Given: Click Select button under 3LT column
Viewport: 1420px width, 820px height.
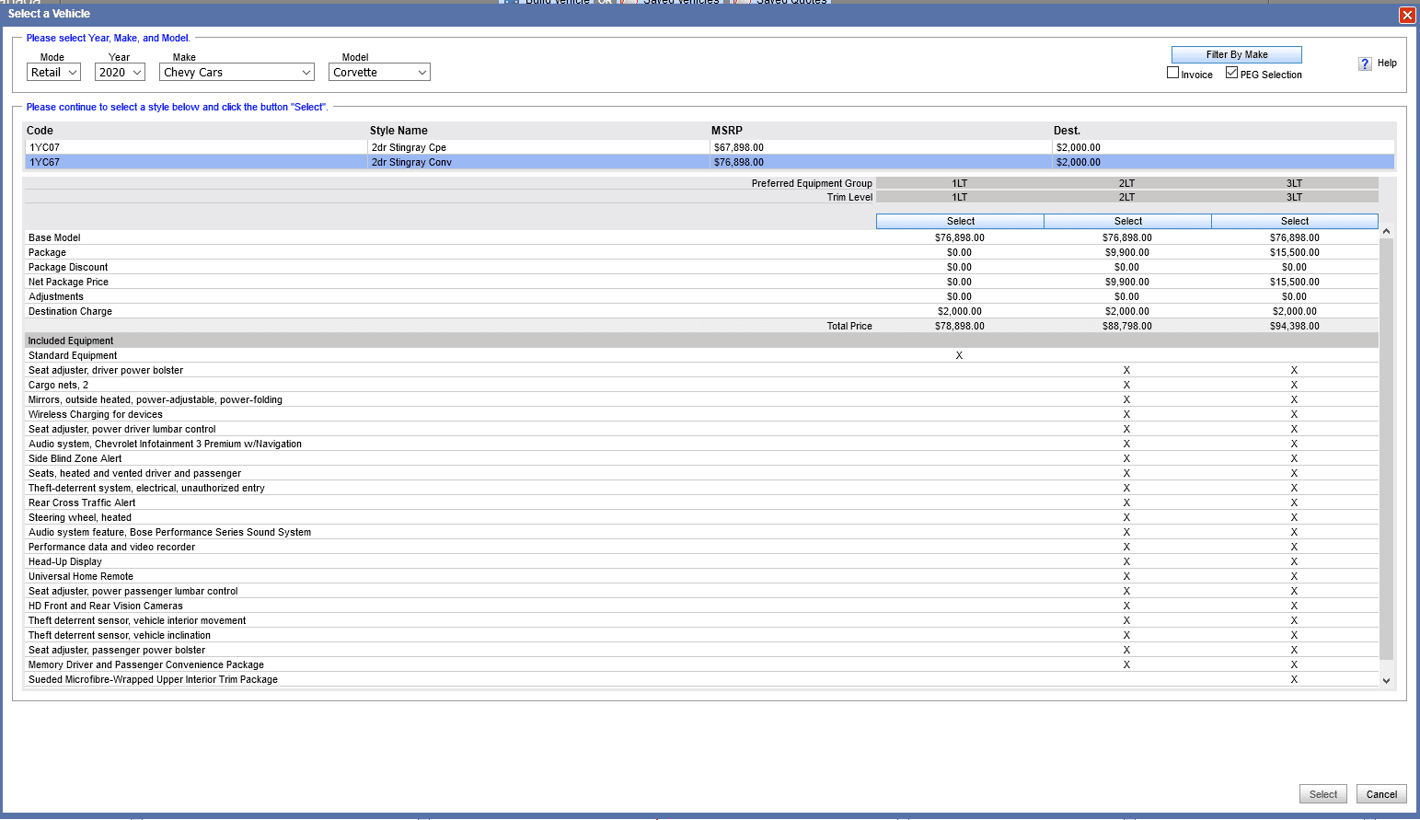Looking at the screenshot, I should click(1295, 221).
